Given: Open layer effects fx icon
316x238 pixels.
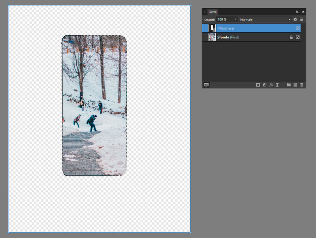Looking at the screenshot, I should coord(271,85).
